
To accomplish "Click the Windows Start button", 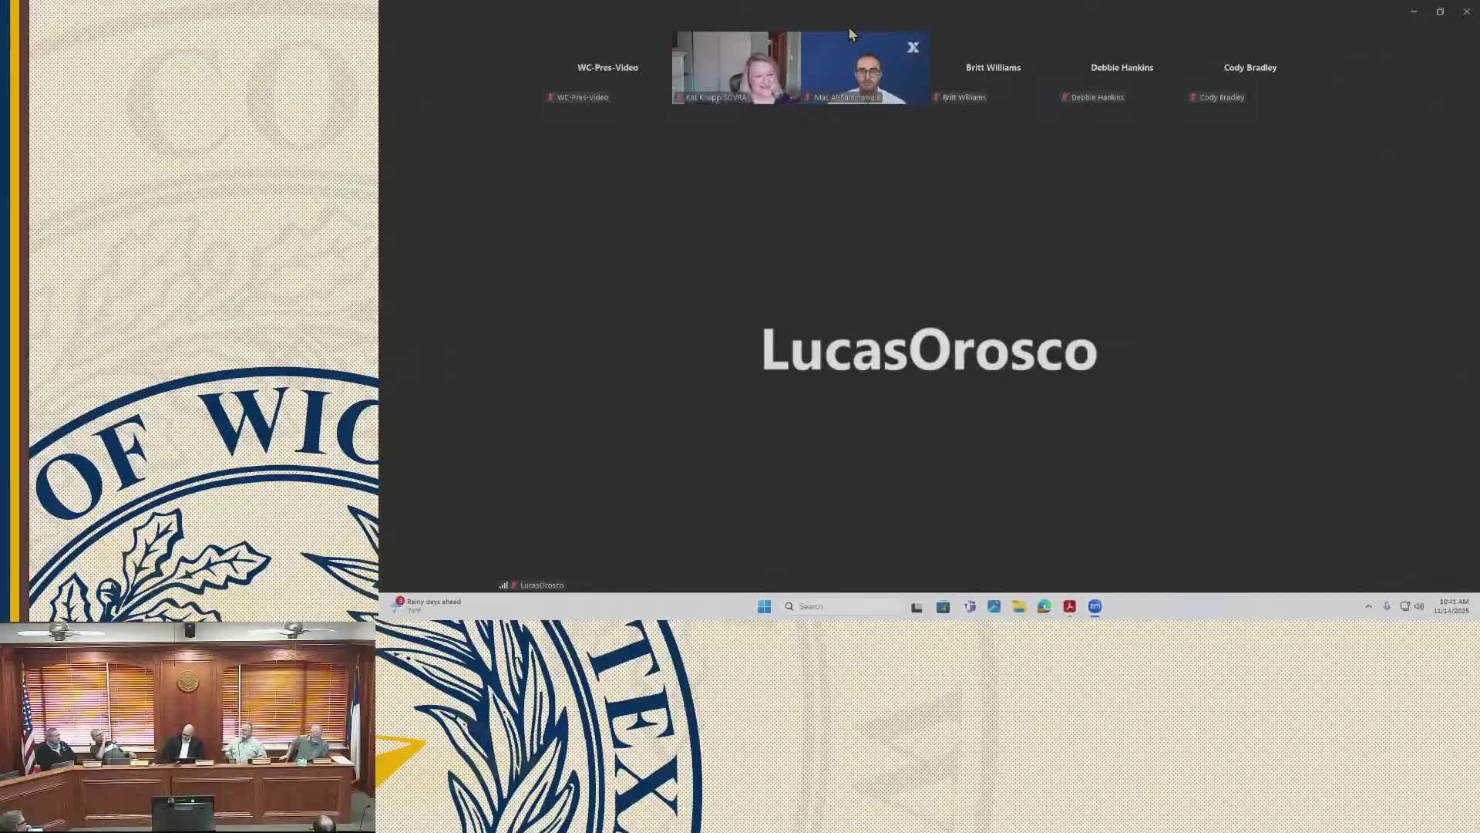I will [x=764, y=607].
